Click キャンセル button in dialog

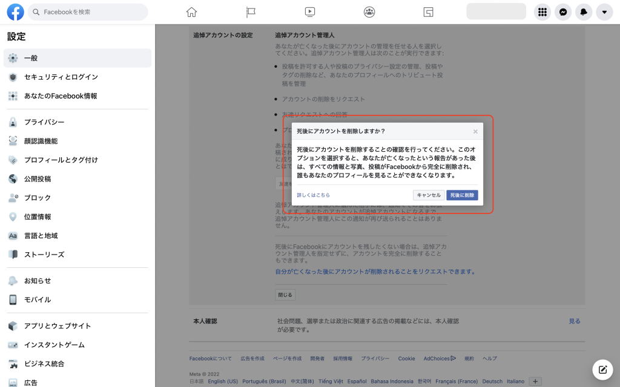tap(429, 195)
